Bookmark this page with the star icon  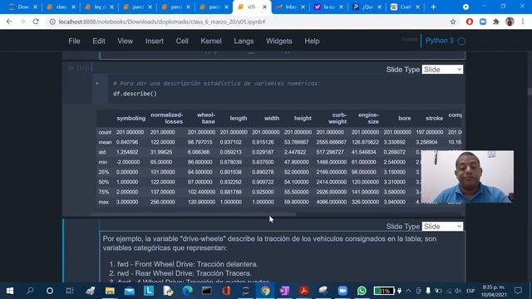[453, 22]
